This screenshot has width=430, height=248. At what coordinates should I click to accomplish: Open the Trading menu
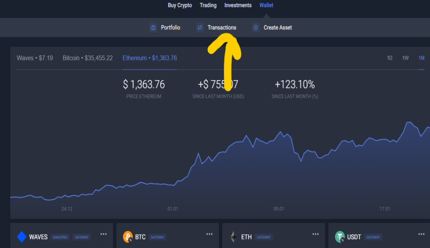click(x=208, y=5)
